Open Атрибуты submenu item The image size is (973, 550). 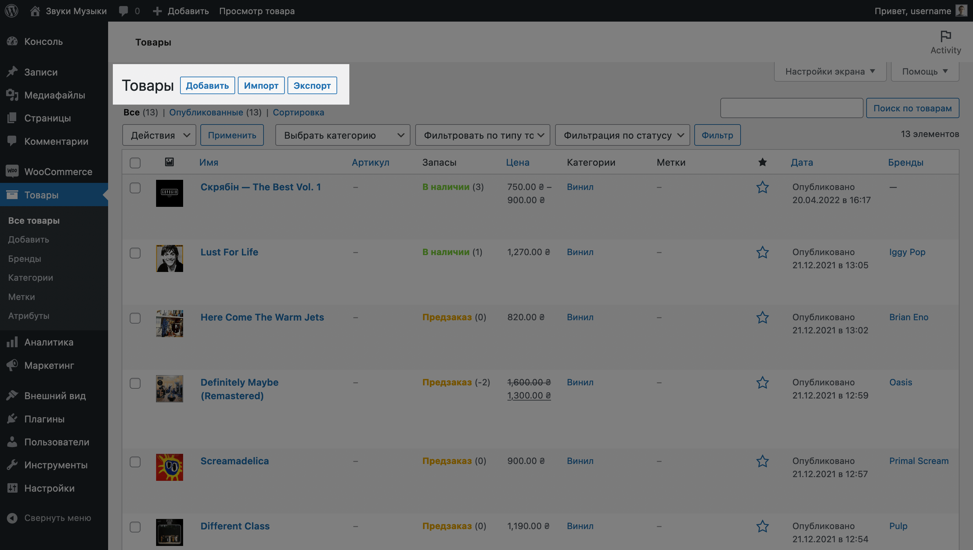click(x=29, y=316)
